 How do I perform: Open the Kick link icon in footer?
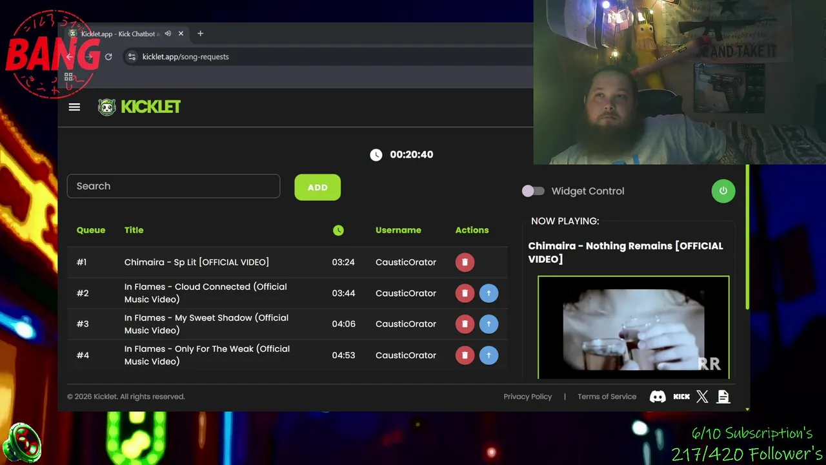pos(681,397)
